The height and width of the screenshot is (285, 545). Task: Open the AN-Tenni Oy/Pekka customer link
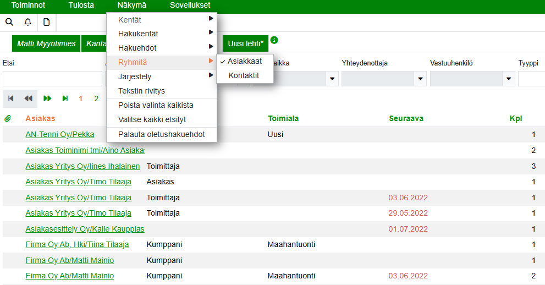click(x=59, y=134)
